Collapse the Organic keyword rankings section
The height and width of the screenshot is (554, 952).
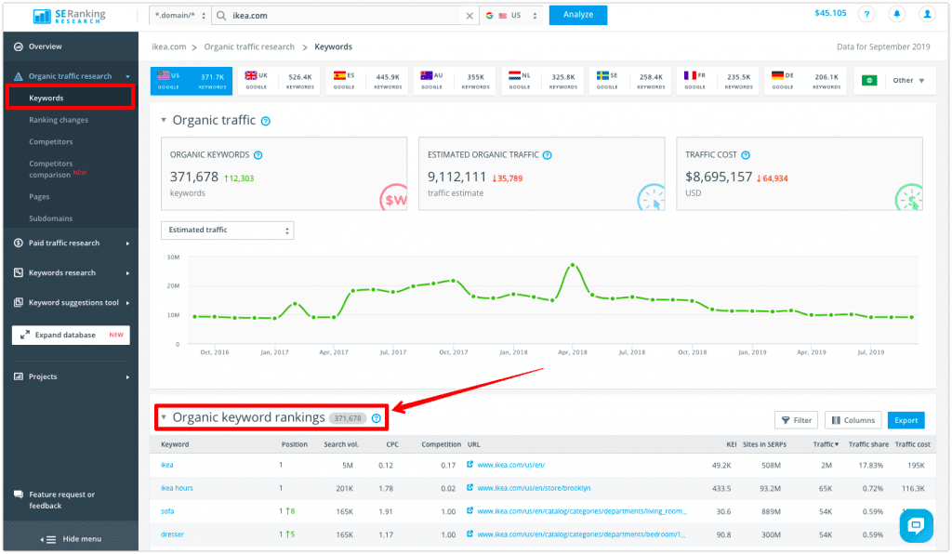[164, 417]
